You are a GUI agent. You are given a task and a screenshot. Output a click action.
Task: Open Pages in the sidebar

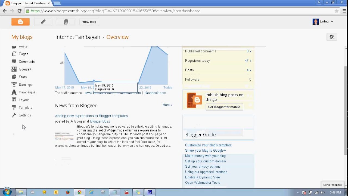pyautogui.click(x=23, y=54)
